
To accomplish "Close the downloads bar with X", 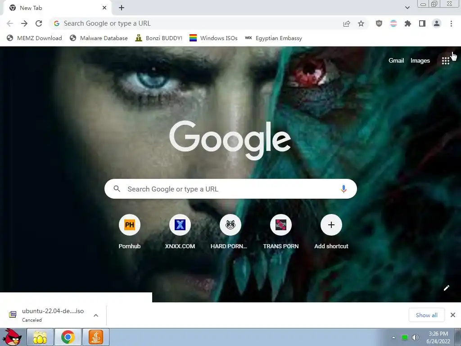I will click(x=453, y=315).
